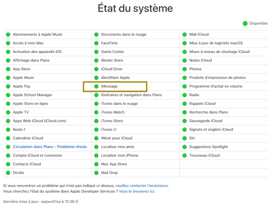The width and height of the screenshot is (272, 205).
Task: Click the iTunes dans le nuage label
Action: (x=119, y=104)
